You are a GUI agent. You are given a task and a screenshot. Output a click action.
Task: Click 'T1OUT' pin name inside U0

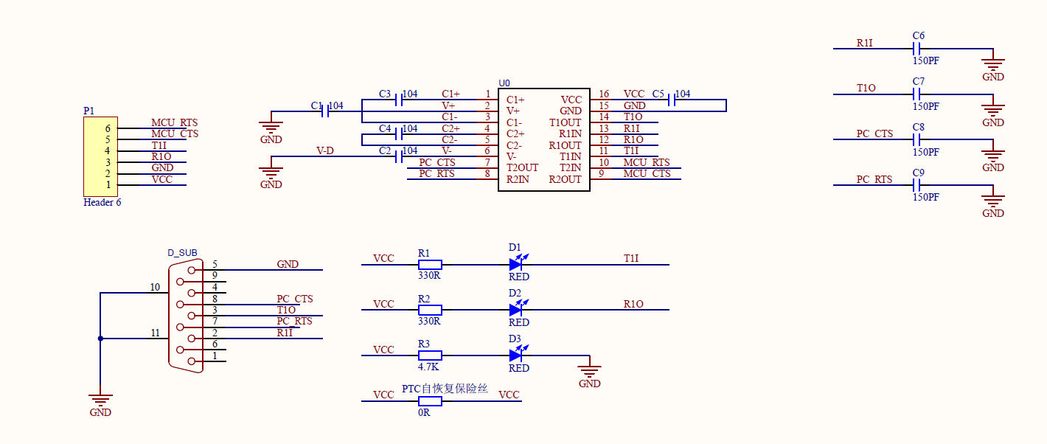(x=566, y=122)
